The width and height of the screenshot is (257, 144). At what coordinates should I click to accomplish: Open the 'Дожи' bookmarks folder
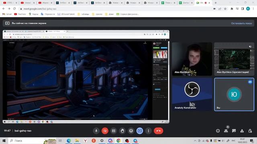(109, 14)
